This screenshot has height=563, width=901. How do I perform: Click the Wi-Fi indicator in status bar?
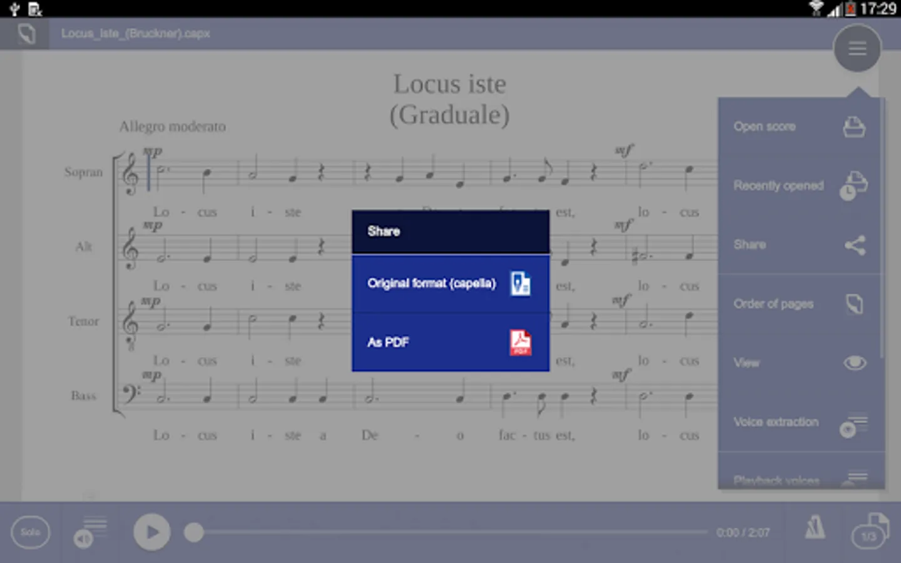point(817,8)
